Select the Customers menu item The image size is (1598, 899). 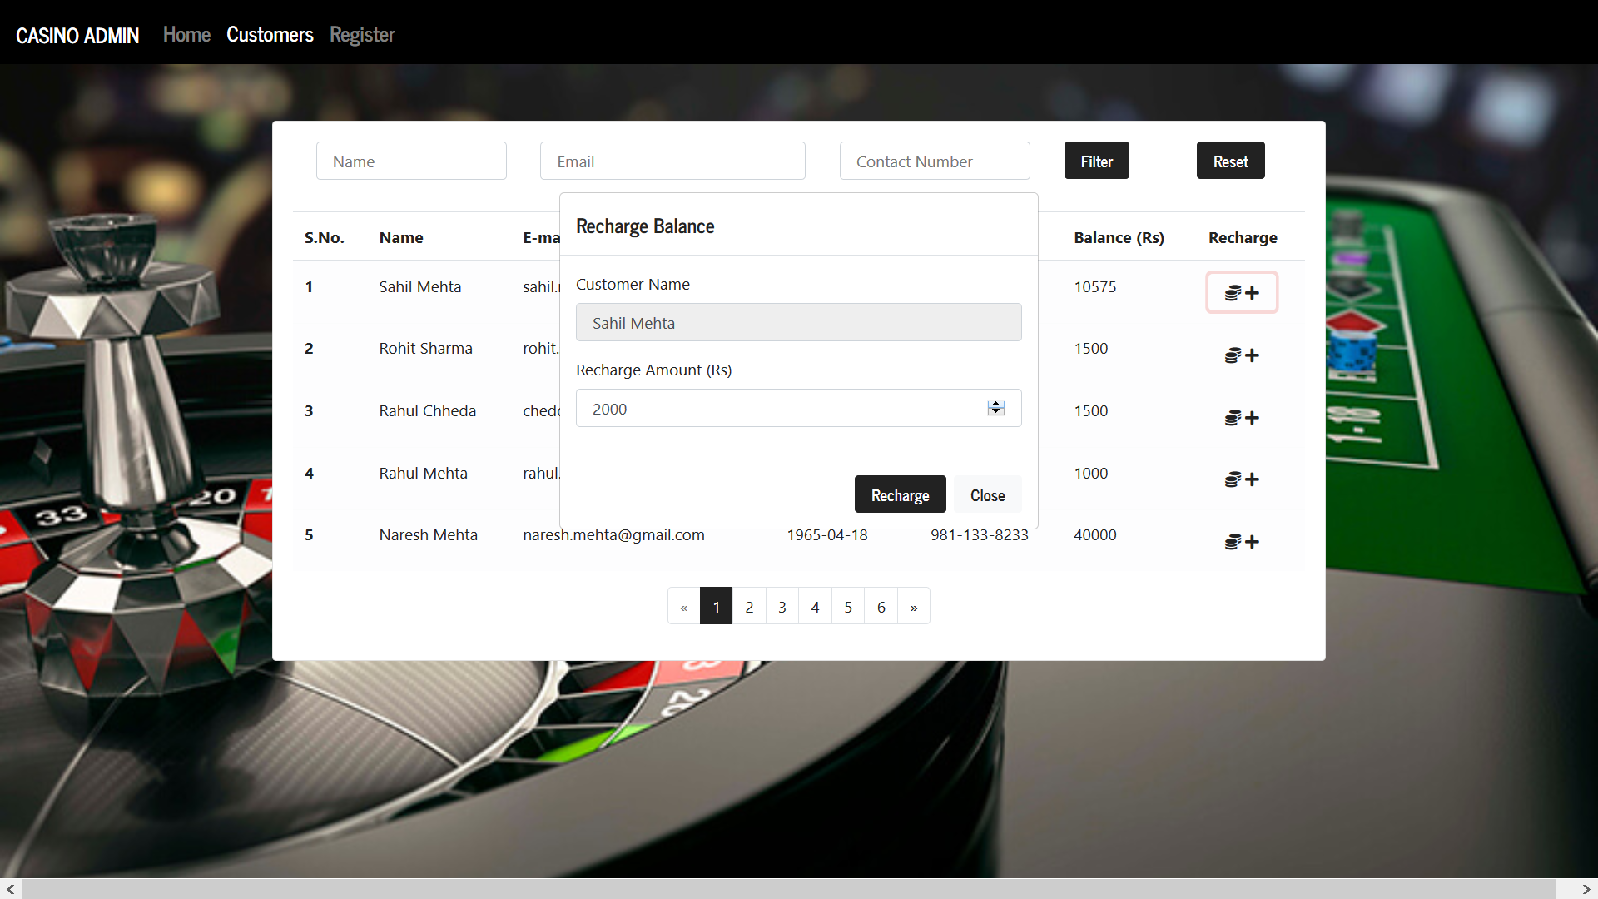click(269, 33)
